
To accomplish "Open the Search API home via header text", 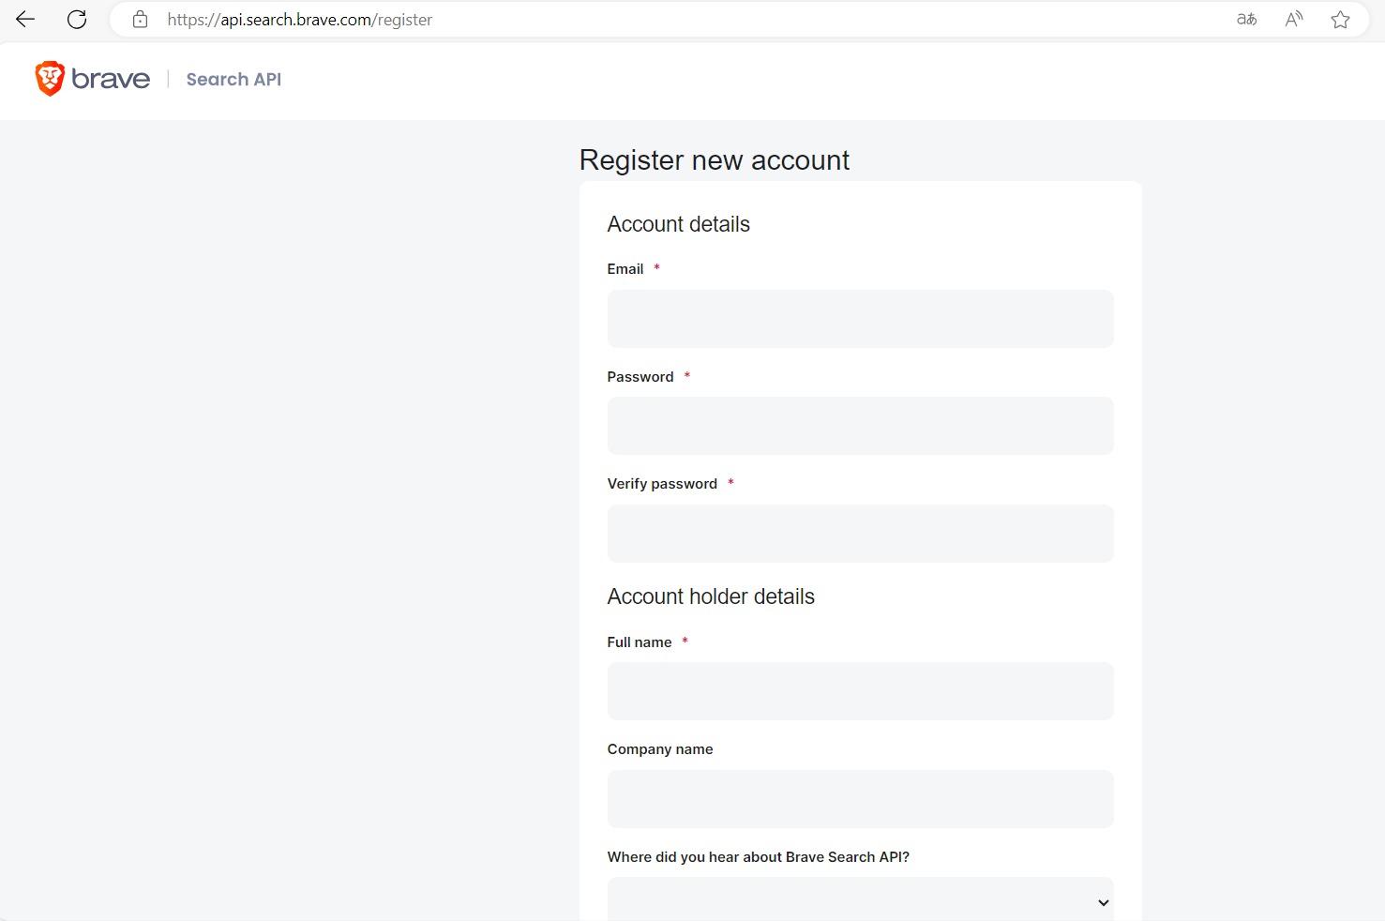I will (233, 79).
